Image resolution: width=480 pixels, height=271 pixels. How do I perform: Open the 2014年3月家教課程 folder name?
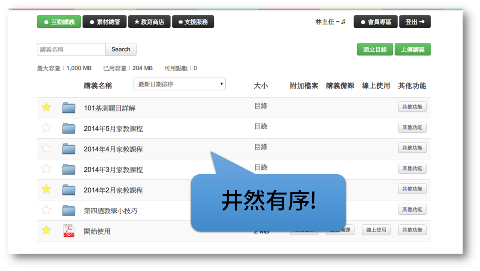pos(113,170)
